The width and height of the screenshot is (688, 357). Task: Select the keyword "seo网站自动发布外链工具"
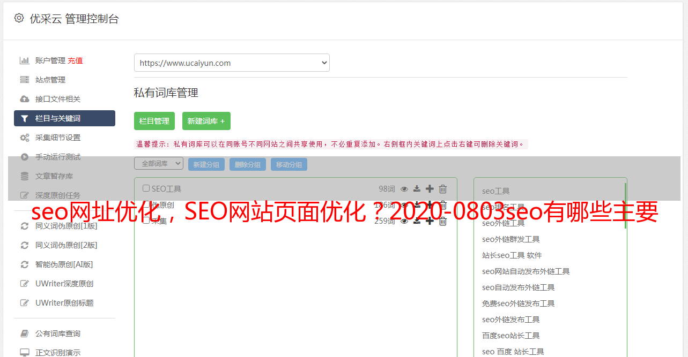point(526,271)
